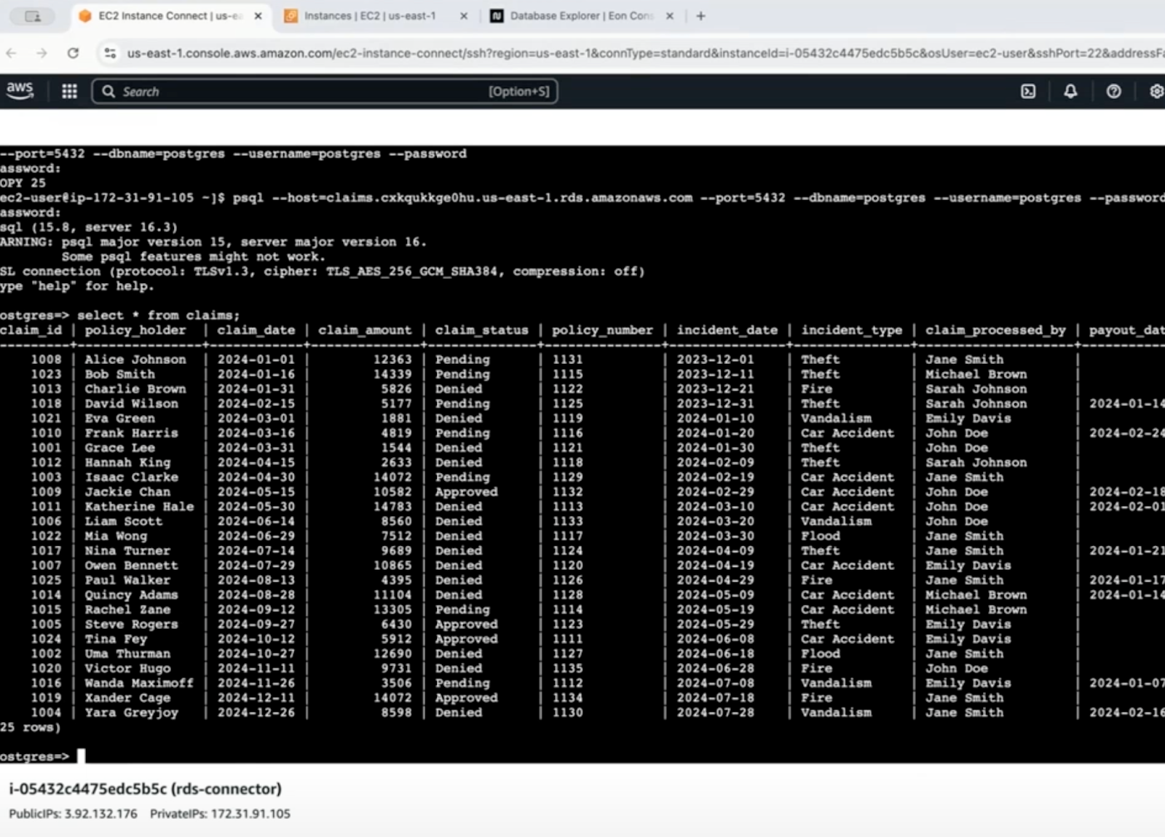Click policy number 1135 cell
1165x837 pixels.
coord(567,668)
